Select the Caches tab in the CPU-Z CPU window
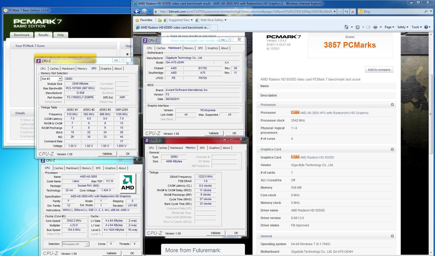Image resolution: width=435 pixels, height=256 pixels. (58, 168)
